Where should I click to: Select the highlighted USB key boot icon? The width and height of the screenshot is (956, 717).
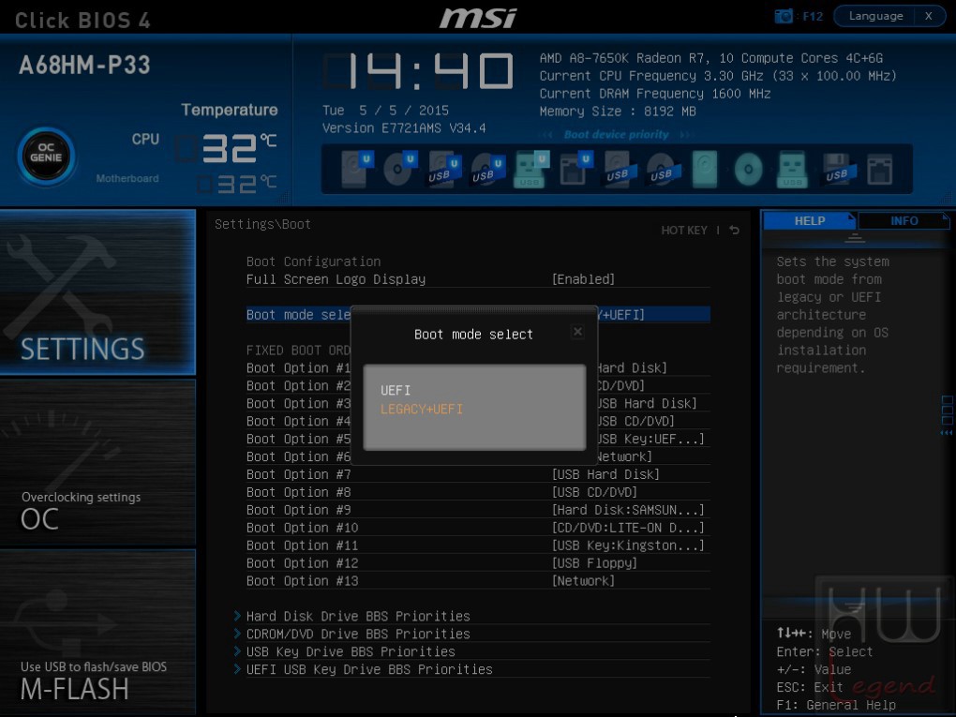[x=793, y=169]
